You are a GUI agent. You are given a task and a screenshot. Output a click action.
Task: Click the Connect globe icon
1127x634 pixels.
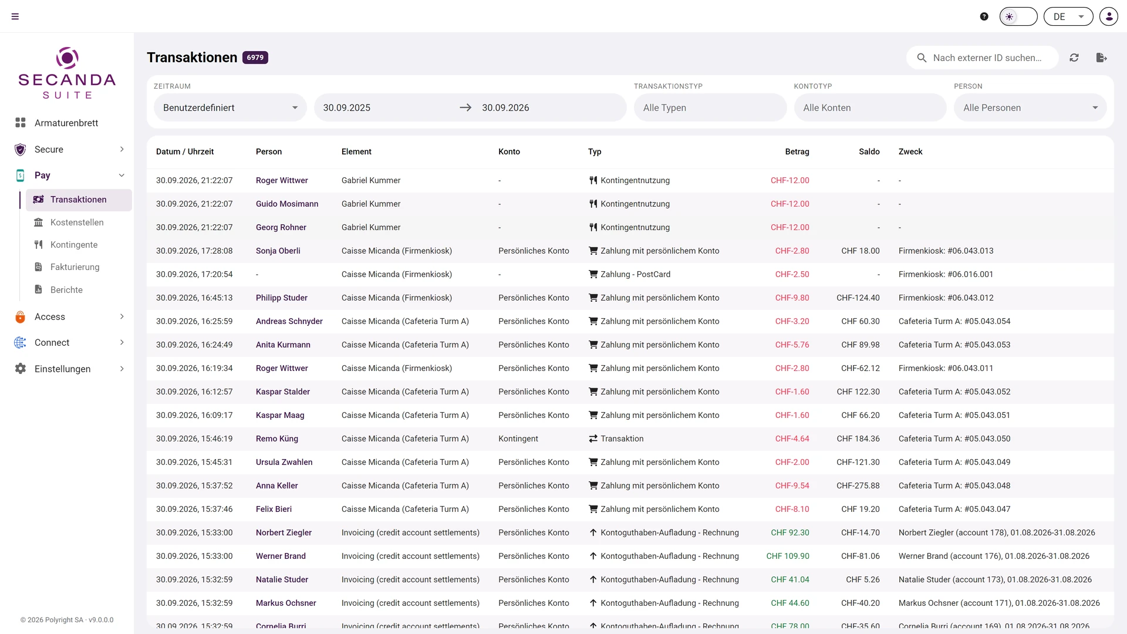pyautogui.click(x=21, y=342)
